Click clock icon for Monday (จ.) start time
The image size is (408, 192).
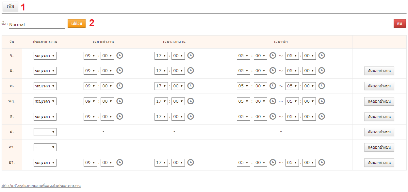point(120,55)
